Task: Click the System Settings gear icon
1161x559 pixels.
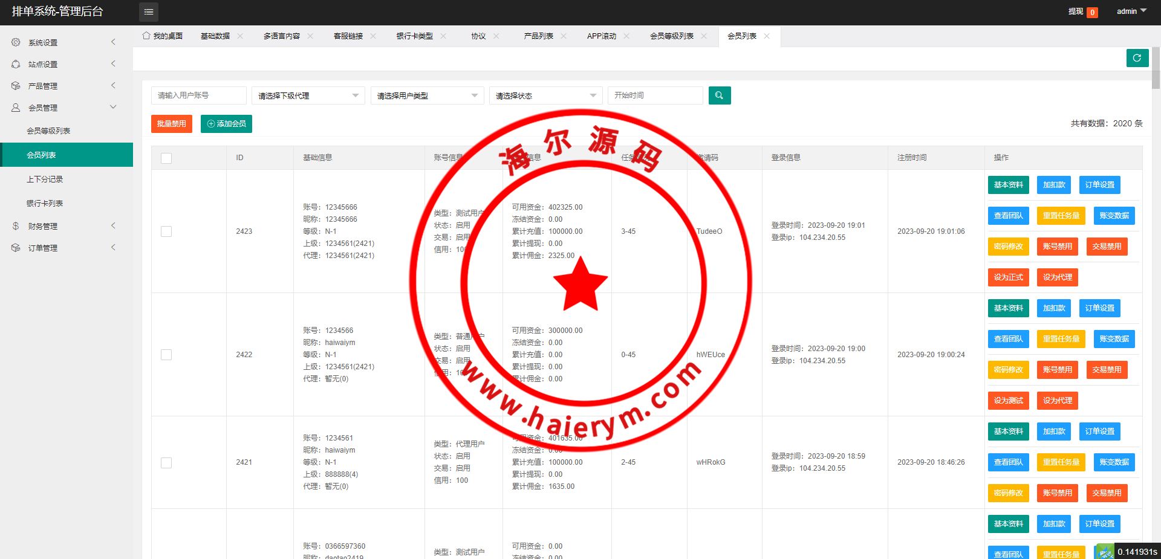Action: point(16,42)
